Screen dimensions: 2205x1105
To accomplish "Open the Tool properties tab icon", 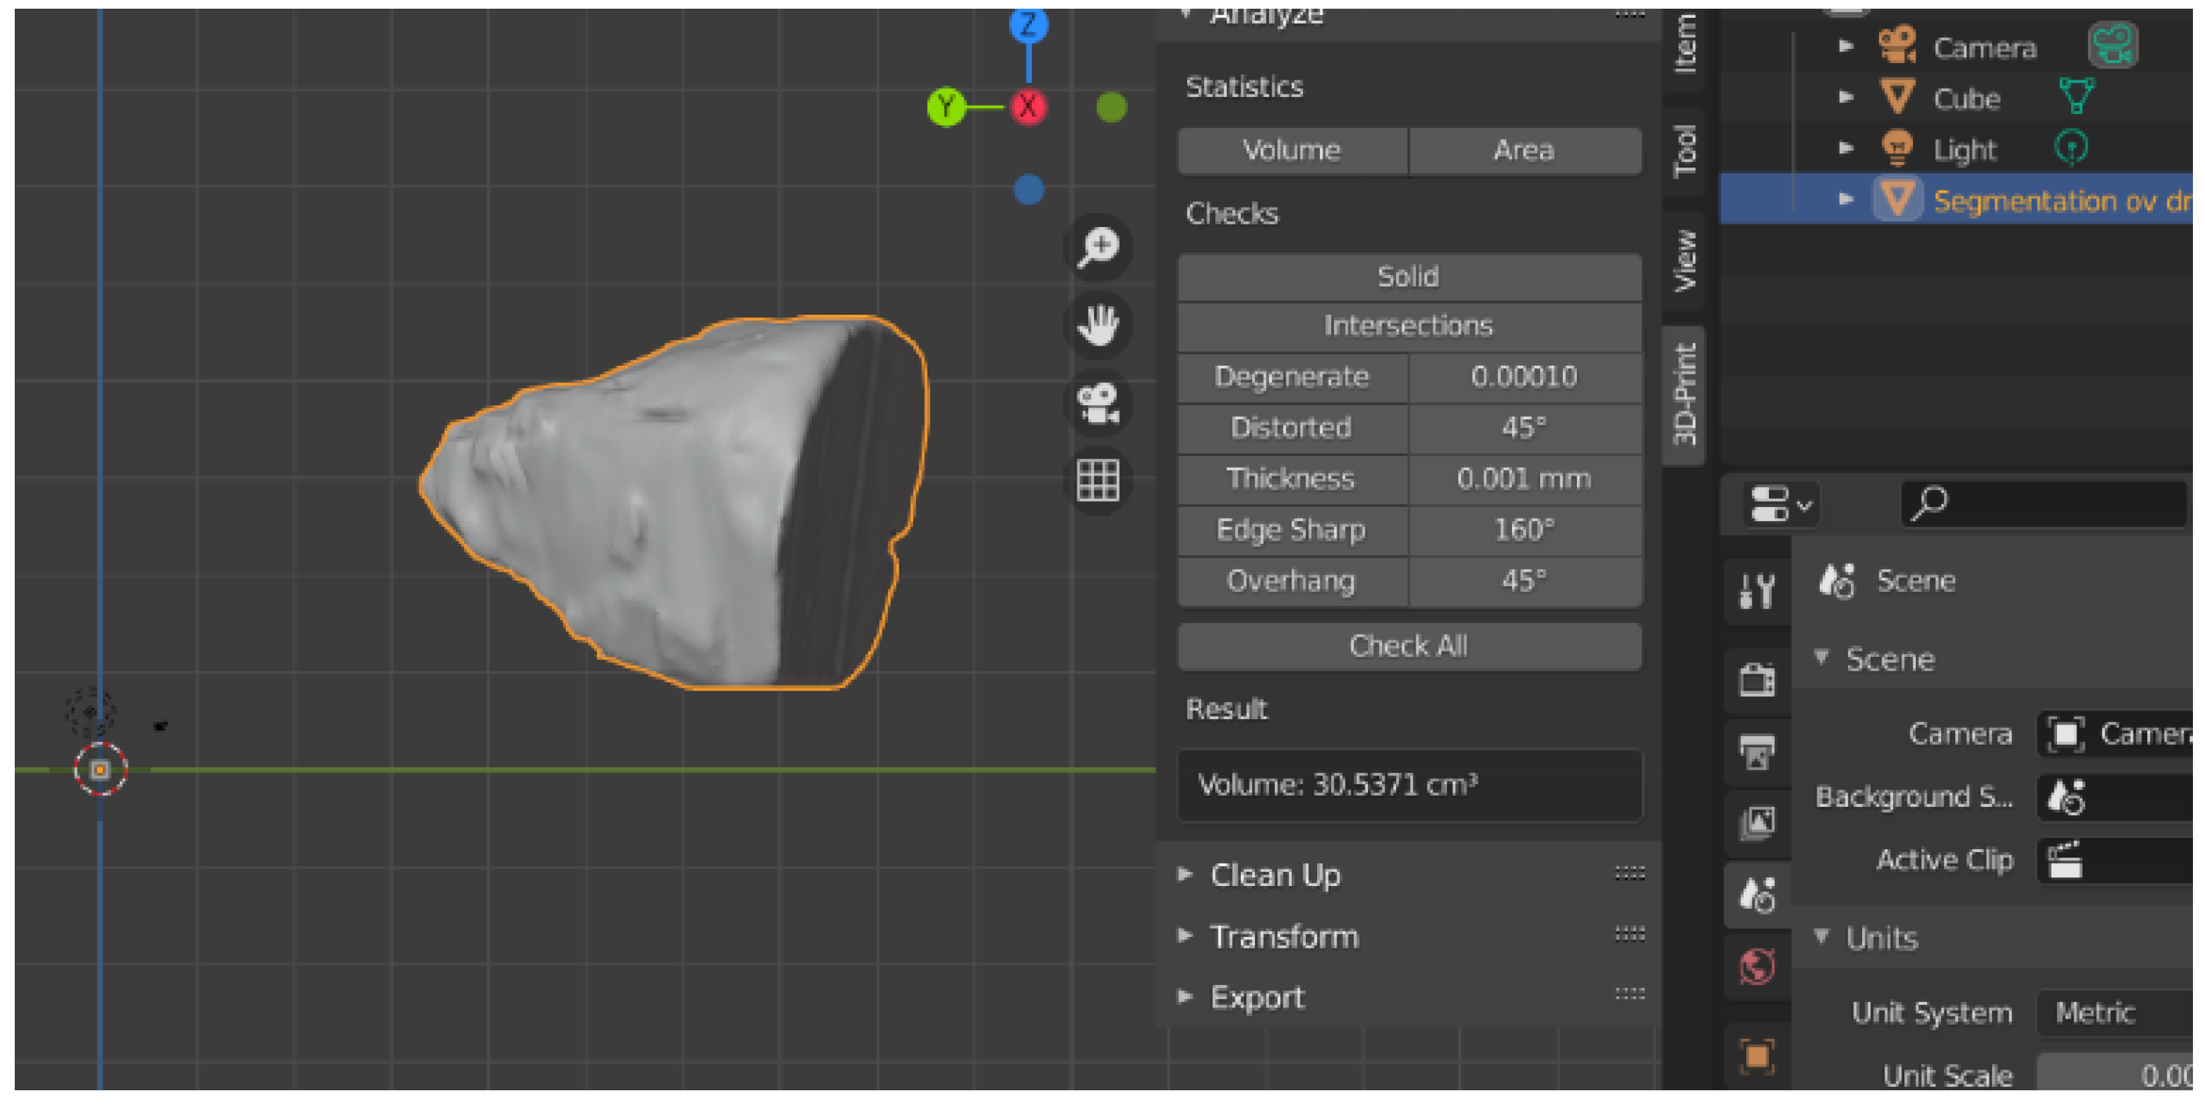I will pos(1757,591).
